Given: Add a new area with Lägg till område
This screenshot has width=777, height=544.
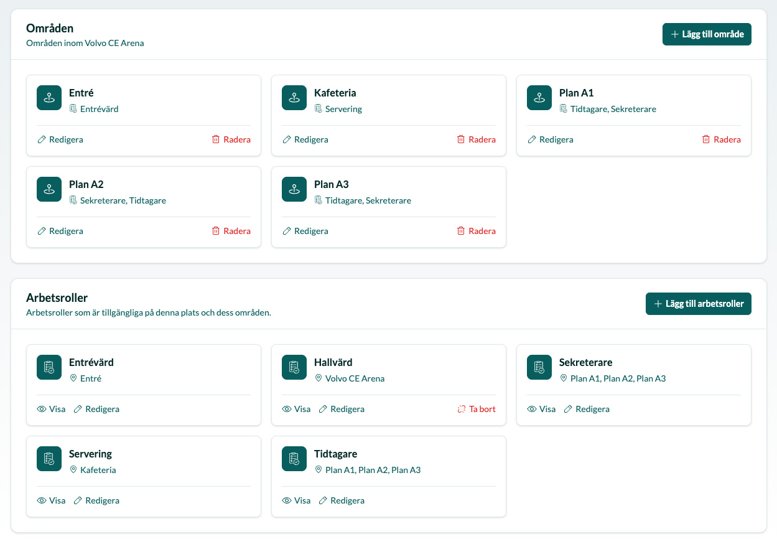Looking at the screenshot, I should pyautogui.click(x=707, y=34).
